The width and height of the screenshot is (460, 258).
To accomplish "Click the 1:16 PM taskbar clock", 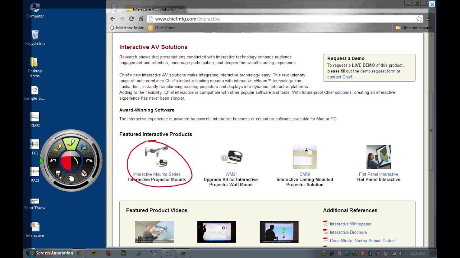I will pyautogui.click(x=418, y=253).
